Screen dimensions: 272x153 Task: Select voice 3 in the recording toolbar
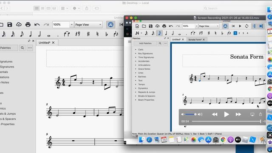(243, 33)
